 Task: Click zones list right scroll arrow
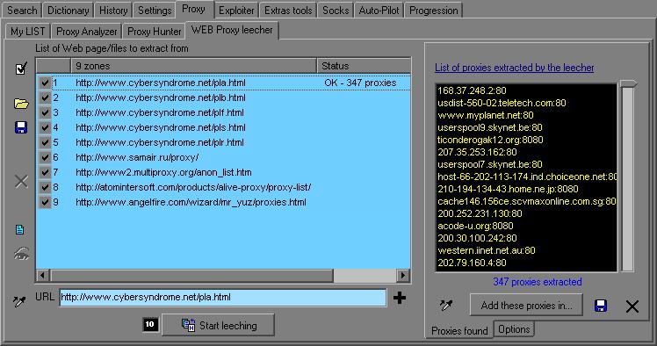(402, 275)
